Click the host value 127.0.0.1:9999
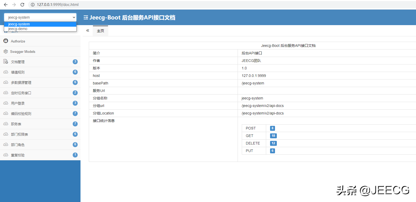Screen dimensions: 416x202 tap(254, 76)
